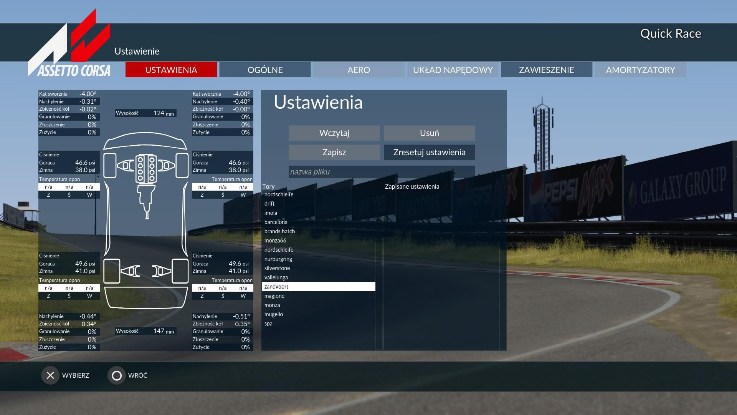Click rear-right Zbieżność kół 0.35° row
The height and width of the screenshot is (415, 737).
(223, 324)
